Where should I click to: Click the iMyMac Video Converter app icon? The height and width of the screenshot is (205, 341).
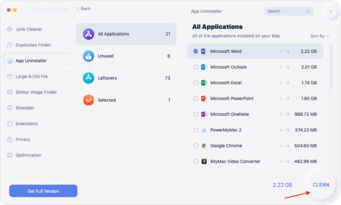[204, 161]
